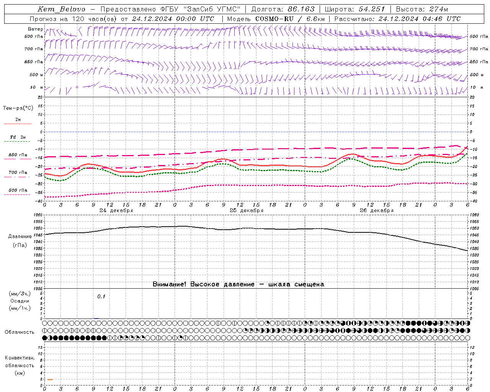Viewport: 490px width, 392px height.
Task: Select the 'Внимание! Высокое давление – шкала смещена' warning
Action: click(x=238, y=284)
